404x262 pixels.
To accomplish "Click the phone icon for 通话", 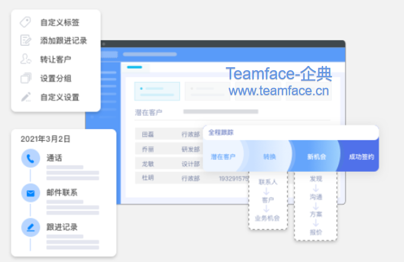I will tap(30, 158).
